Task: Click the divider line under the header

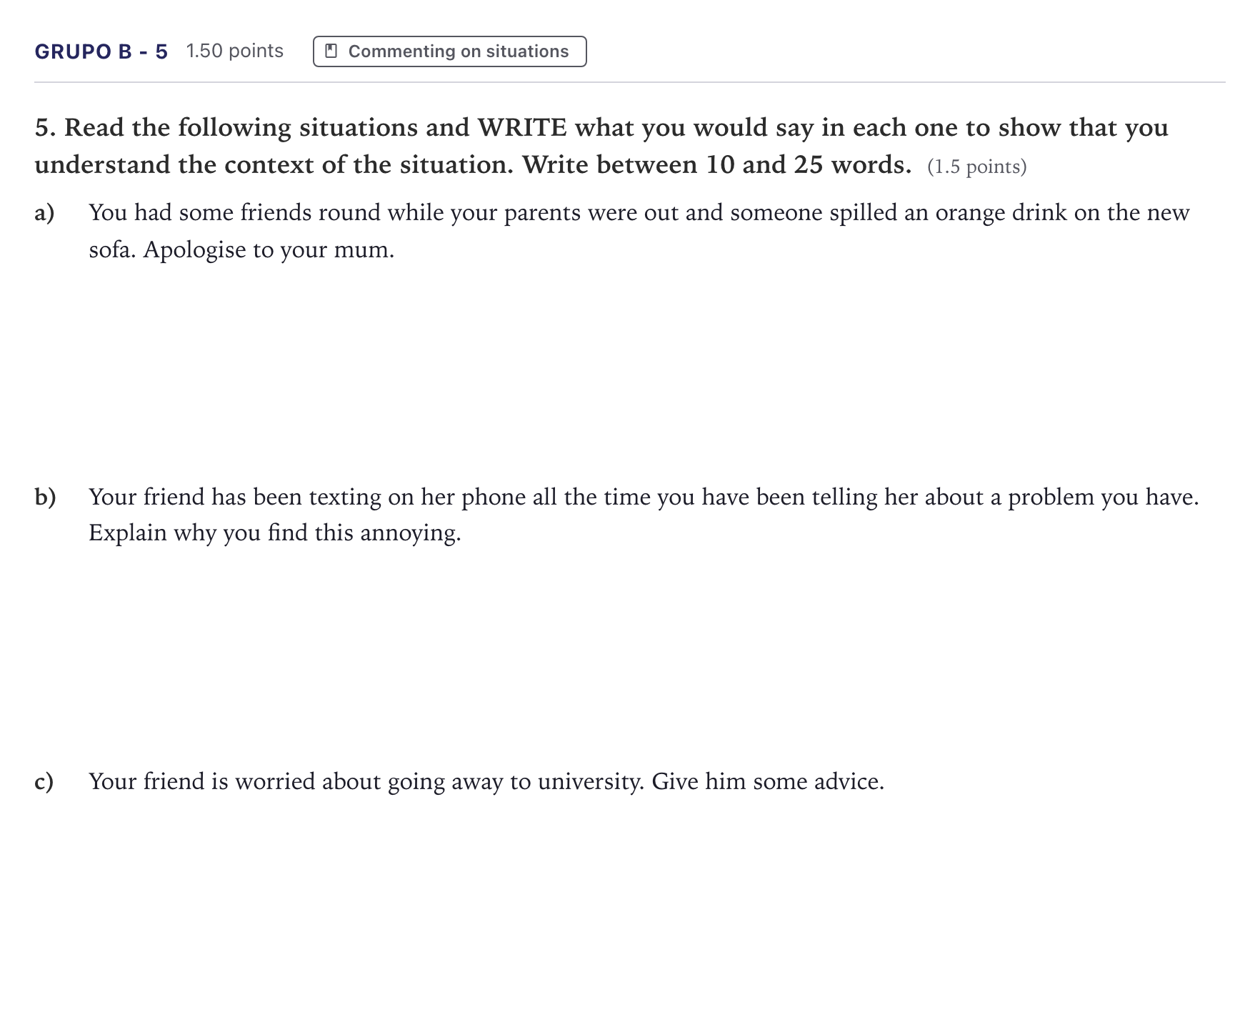Action: (630, 82)
